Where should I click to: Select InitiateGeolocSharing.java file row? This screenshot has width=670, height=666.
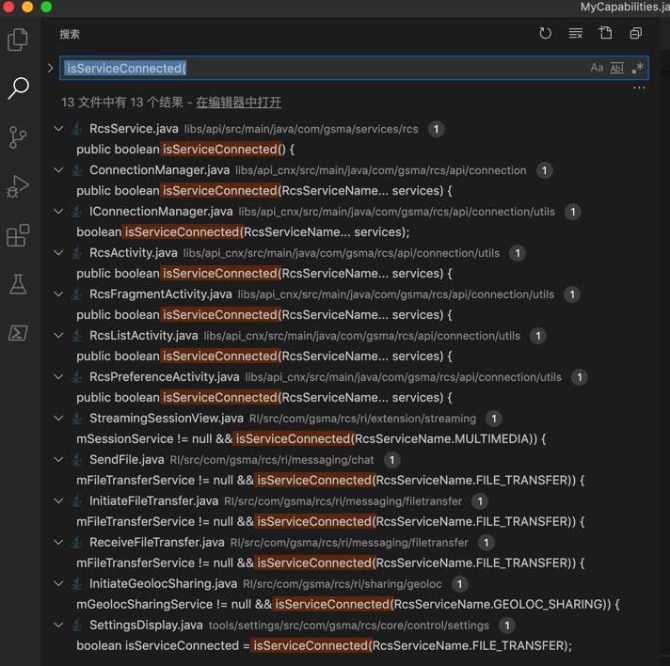click(x=350, y=584)
